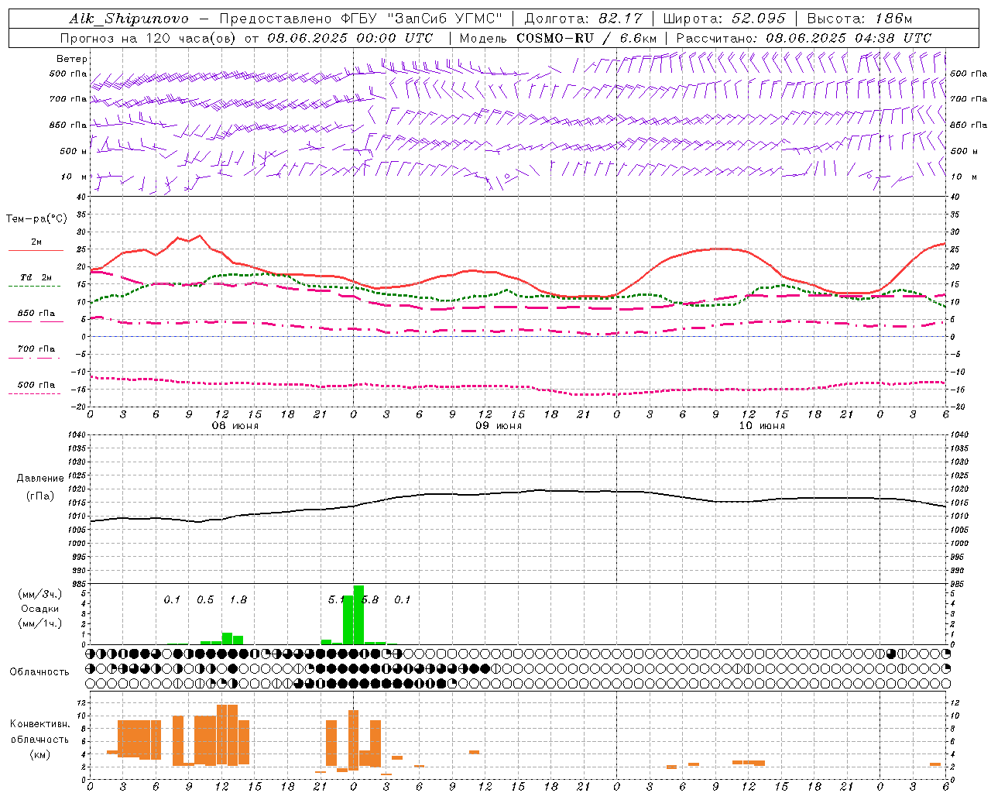Viewport: 991px width, 793px height.
Task: Click the Рассчитано: 08.06.2025 04:38 UTC timestamp
Action: click(x=804, y=38)
